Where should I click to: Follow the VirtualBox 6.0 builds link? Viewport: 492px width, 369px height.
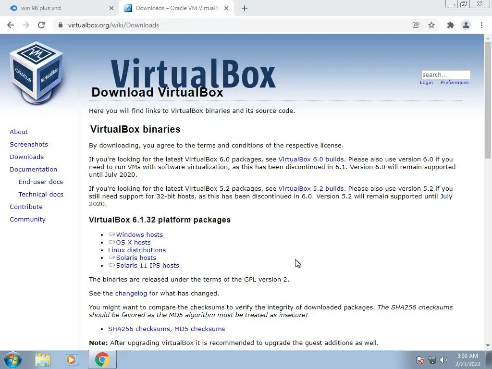(311, 160)
